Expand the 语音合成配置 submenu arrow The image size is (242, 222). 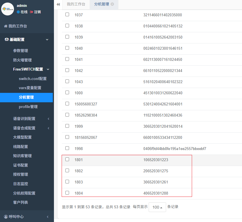49,128
